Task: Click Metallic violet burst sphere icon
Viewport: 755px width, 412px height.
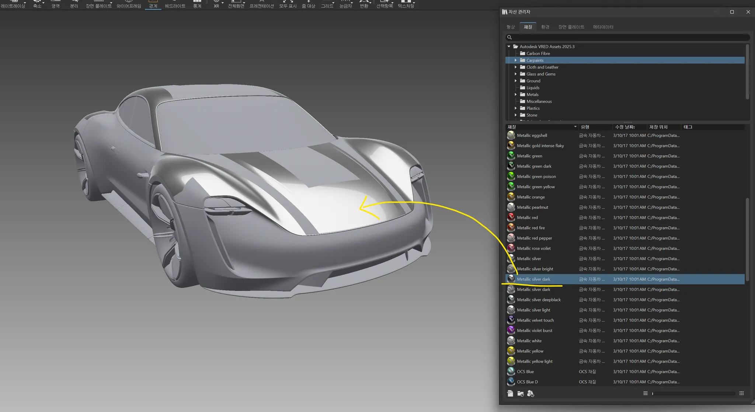Action: pos(511,331)
